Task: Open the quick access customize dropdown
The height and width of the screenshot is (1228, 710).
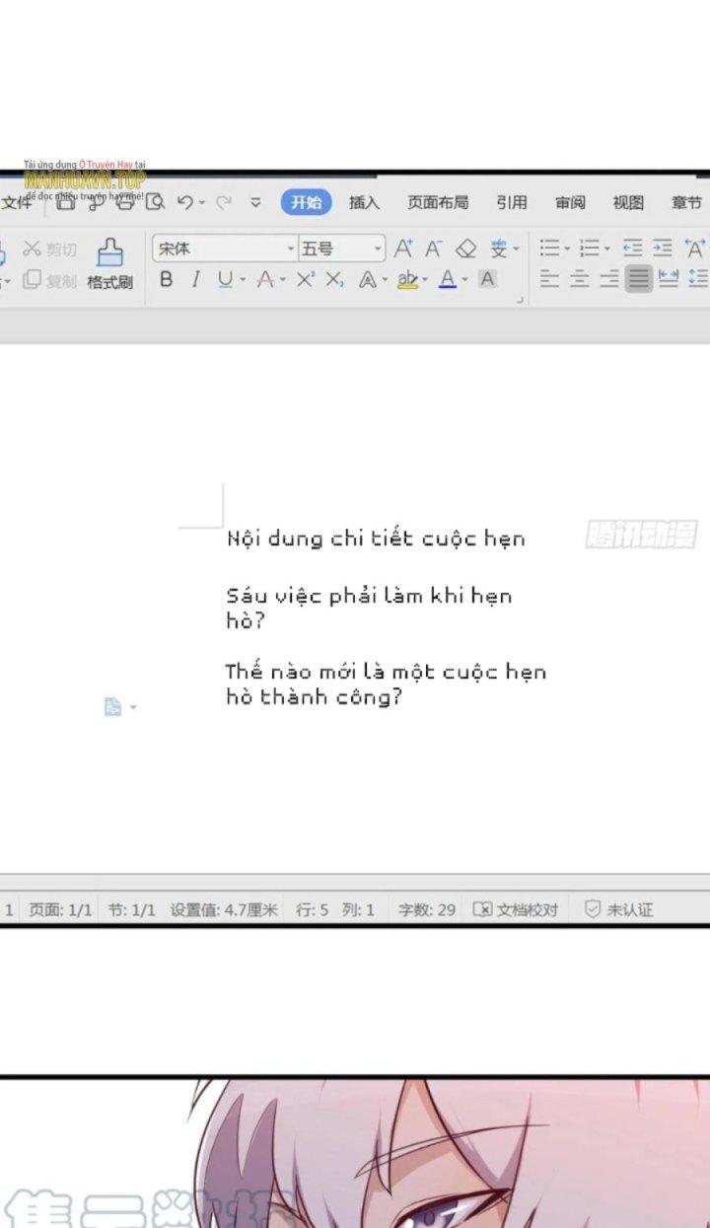Action: coord(255,203)
